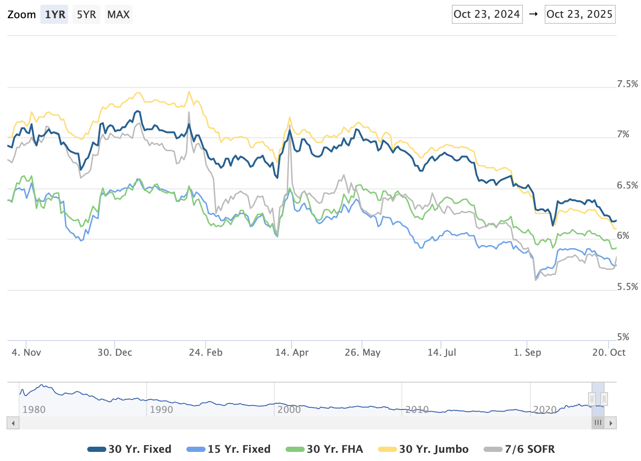This screenshot has width=641, height=461.
Task: Toggle the 30 Yr. Fixed series label
Action: [140, 449]
